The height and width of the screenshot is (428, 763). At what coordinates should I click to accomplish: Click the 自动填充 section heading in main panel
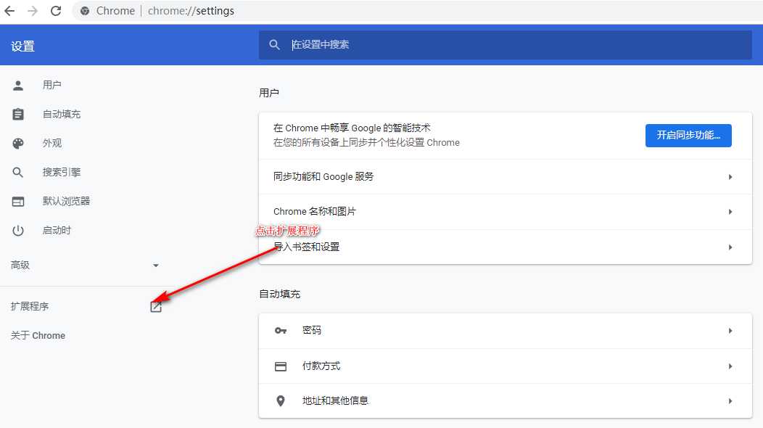tap(279, 294)
